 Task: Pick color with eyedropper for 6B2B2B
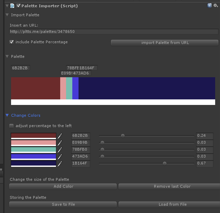[60, 136]
